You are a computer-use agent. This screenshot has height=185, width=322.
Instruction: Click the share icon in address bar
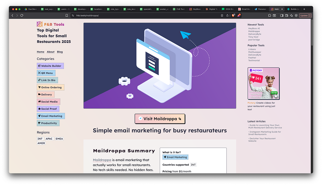click(227, 15)
